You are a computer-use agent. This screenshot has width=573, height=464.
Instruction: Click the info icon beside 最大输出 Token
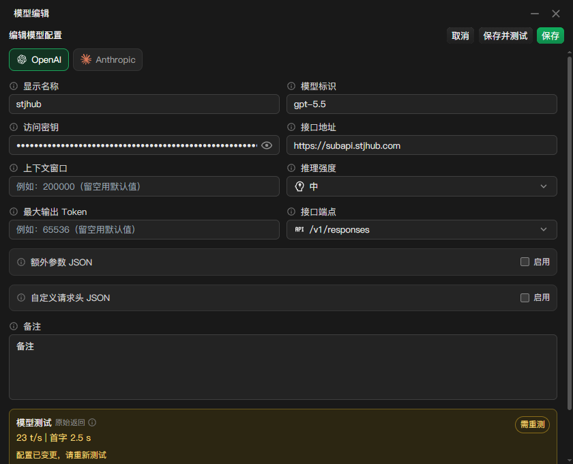pos(14,212)
